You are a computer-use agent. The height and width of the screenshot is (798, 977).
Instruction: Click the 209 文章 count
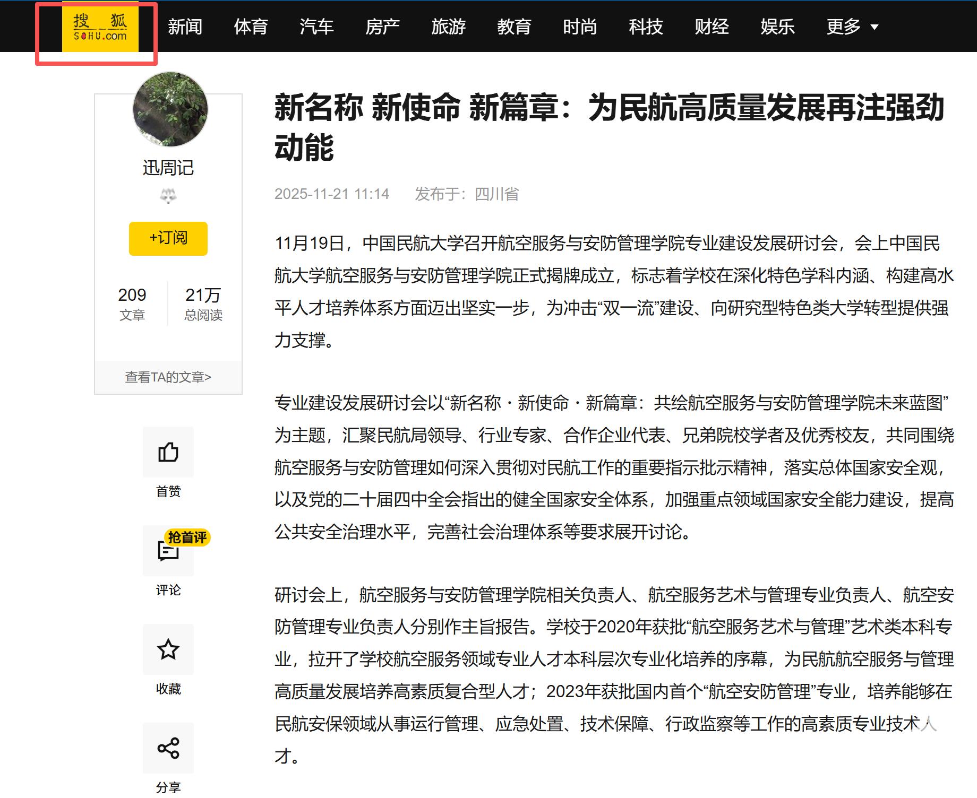click(132, 303)
